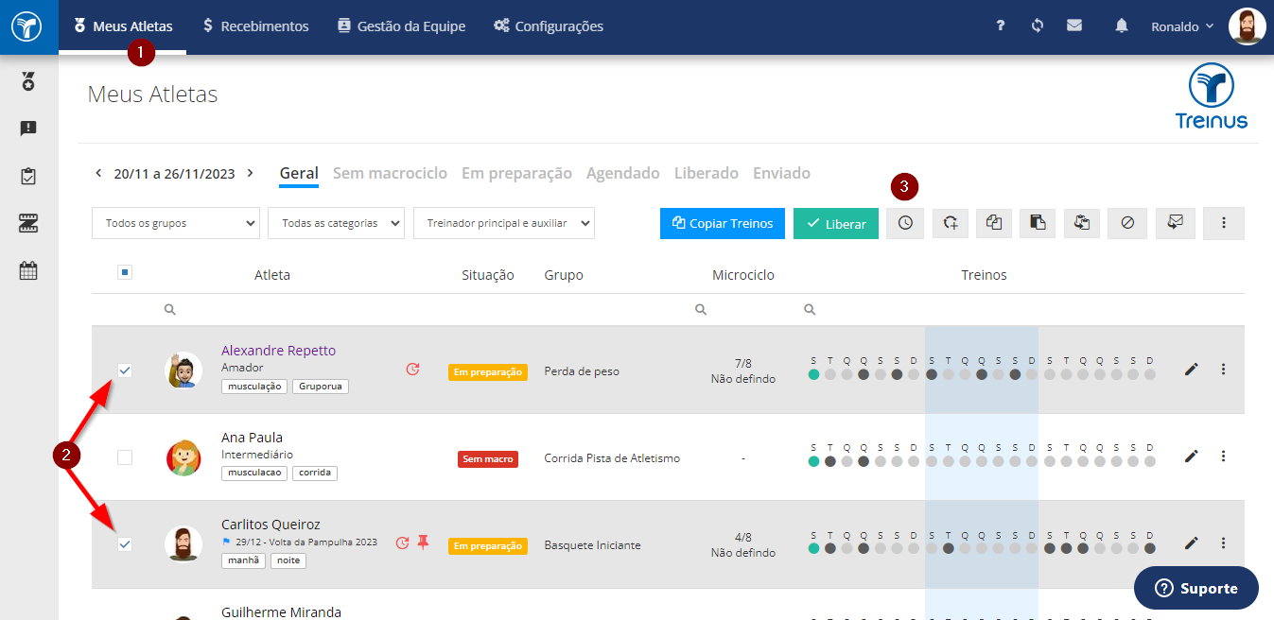The width and height of the screenshot is (1274, 620).
Task: Click the 'Copiar Treinos' button
Action: pos(723,223)
